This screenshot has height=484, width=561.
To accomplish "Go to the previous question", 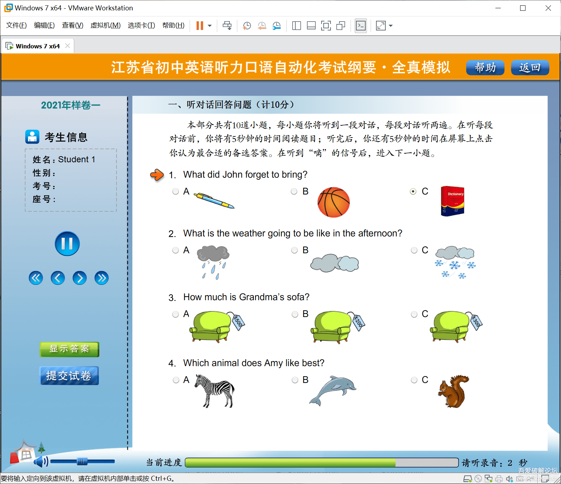I will [58, 278].
